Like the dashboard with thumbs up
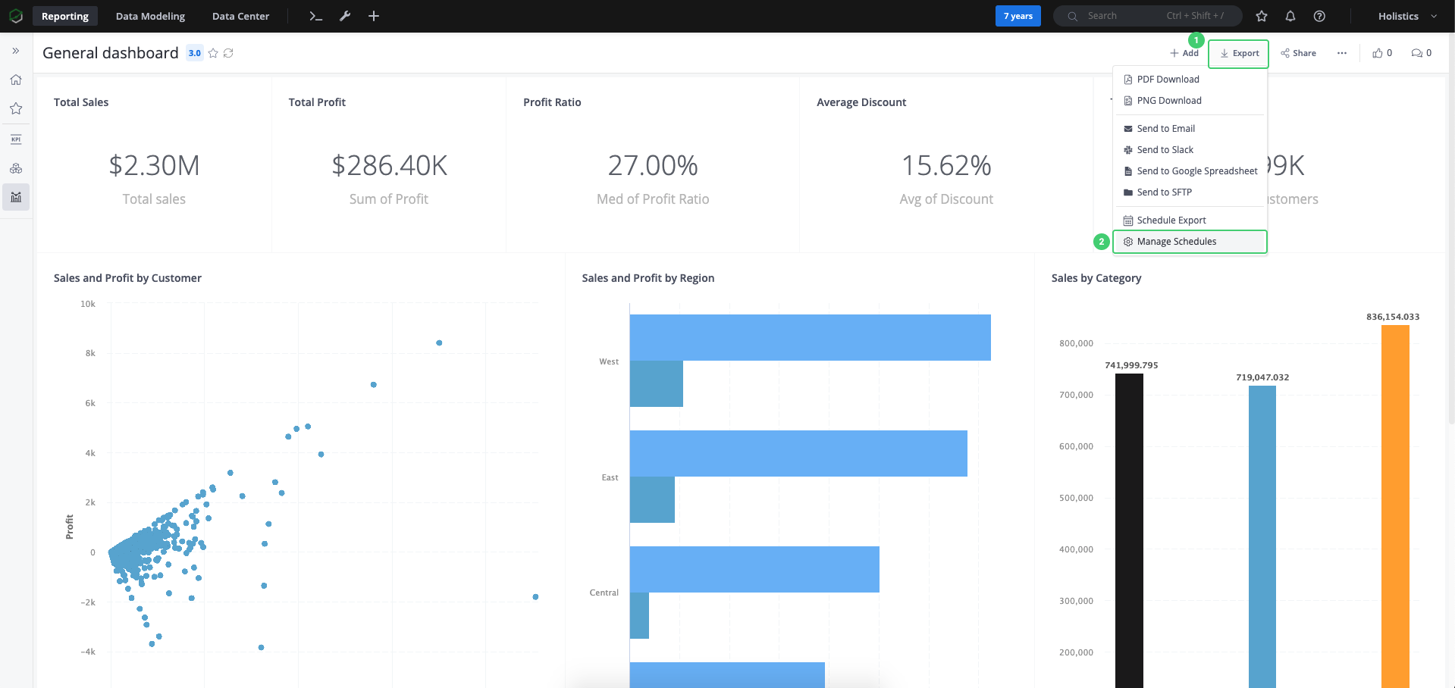 [1378, 53]
